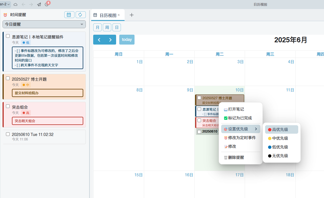Click the cloud sync icon in top bar

pos(16,4)
